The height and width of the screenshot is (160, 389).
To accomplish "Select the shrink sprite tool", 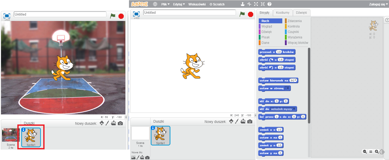I will pyautogui.click(x=263, y=4).
